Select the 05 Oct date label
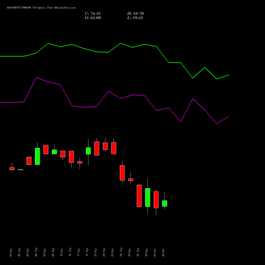The height and width of the screenshot is (265, 265). (x=163, y=252)
